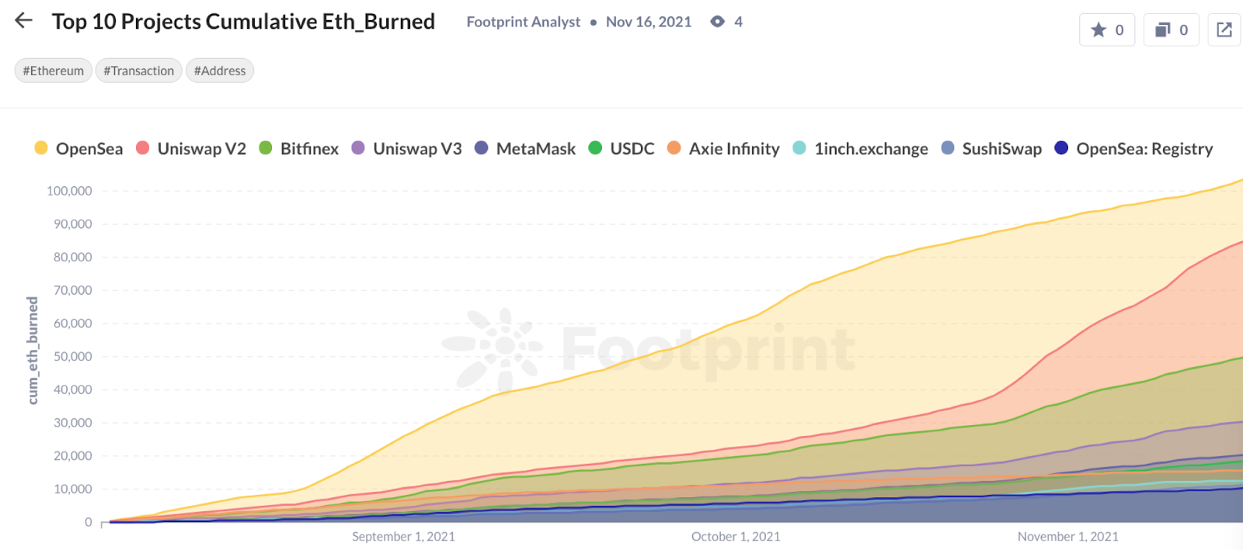This screenshot has height=550, width=1243.
Task: Click the Axie Infinity orange legend dot
Action: pos(674,148)
